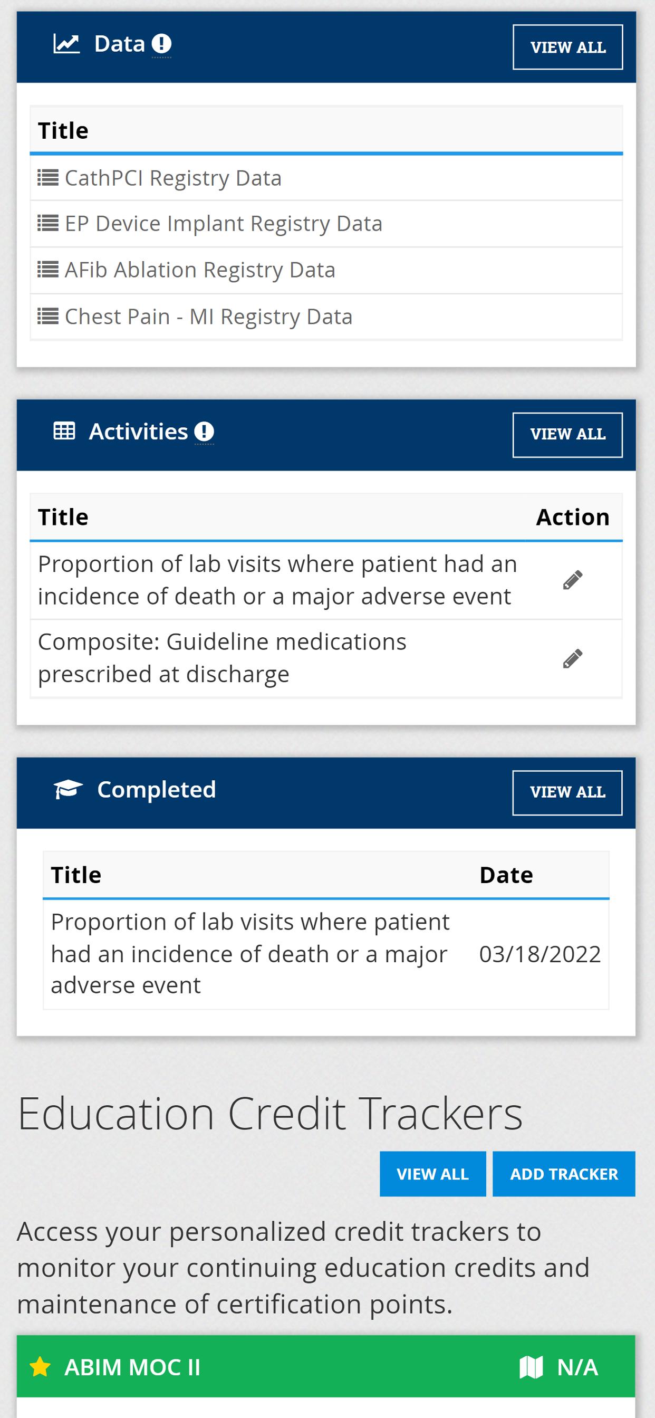Click the Data info exclamation icon
This screenshot has height=1418, width=655.
point(161,43)
